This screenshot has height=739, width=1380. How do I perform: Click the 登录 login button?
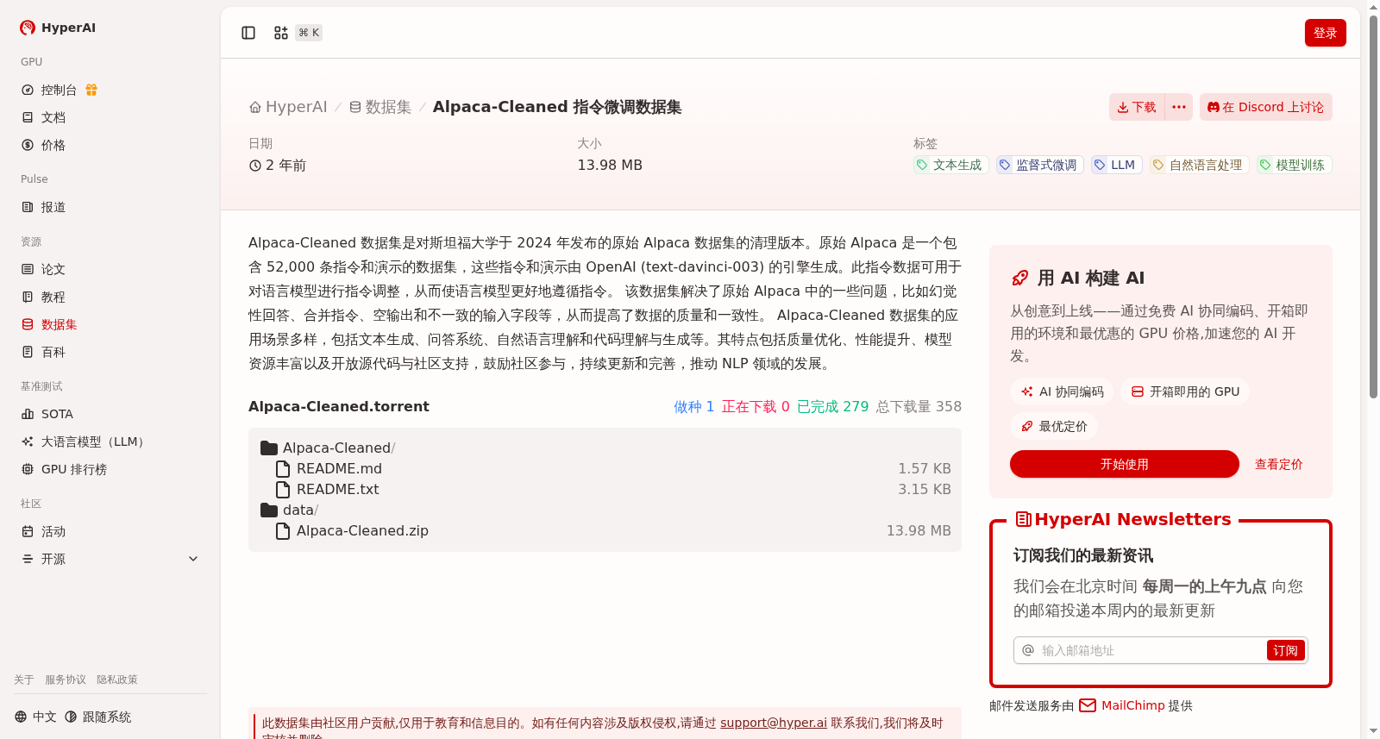pos(1325,33)
